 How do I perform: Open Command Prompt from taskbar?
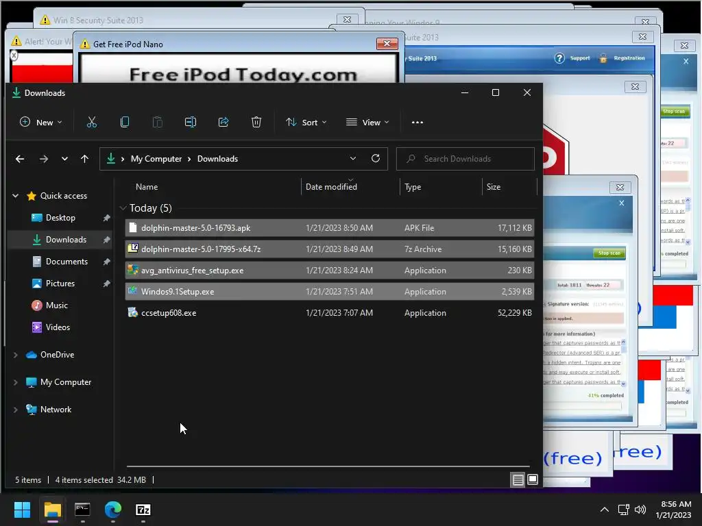[82, 510]
